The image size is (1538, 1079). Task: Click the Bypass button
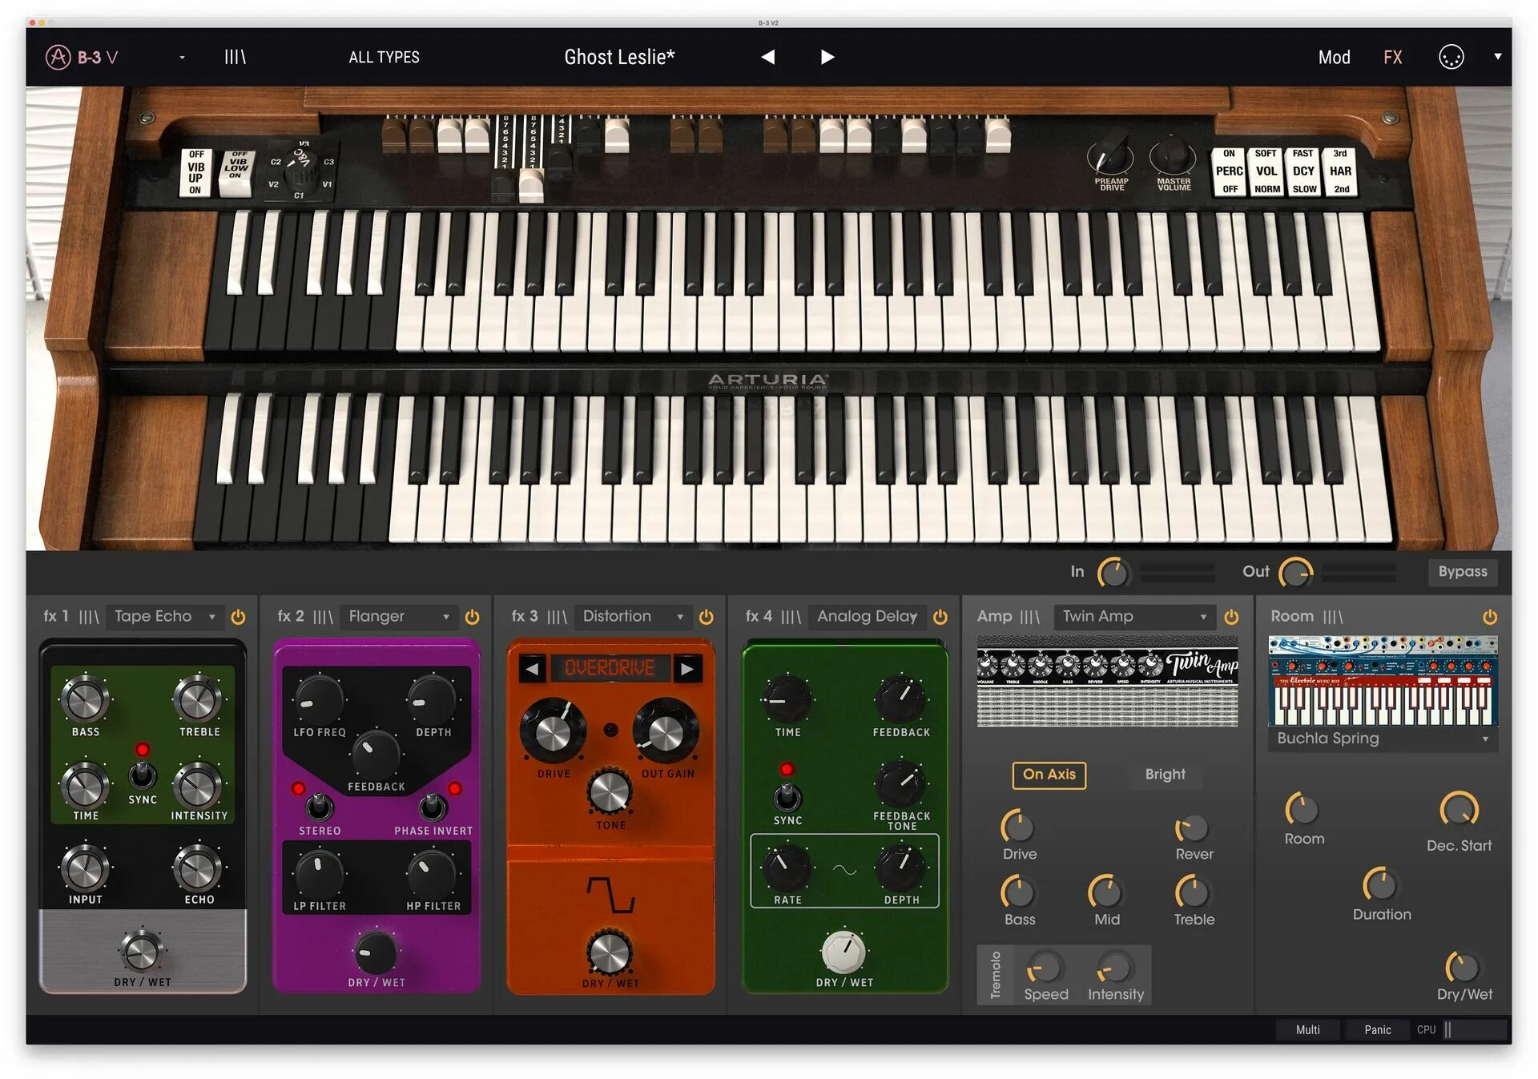click(x=1462, y=571)
